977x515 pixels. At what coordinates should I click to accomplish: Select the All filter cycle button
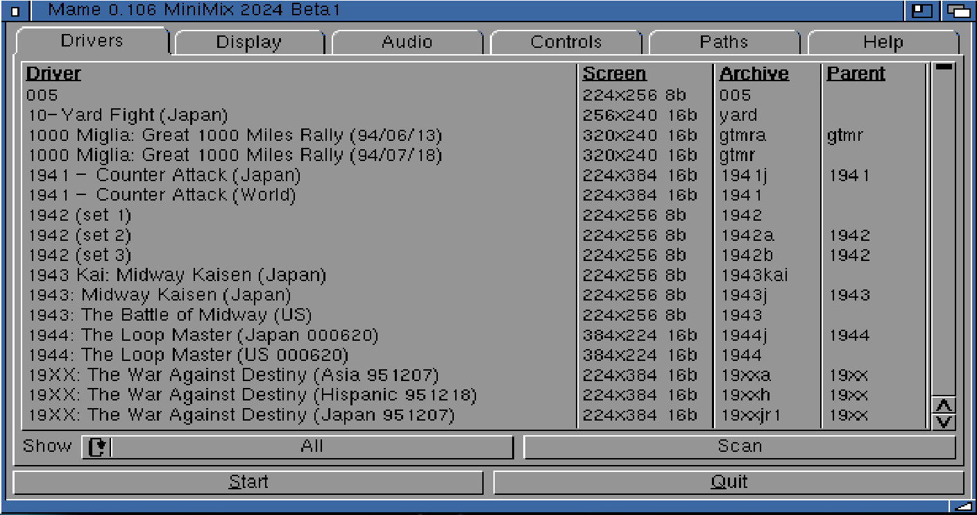click(x=298, y=447)
